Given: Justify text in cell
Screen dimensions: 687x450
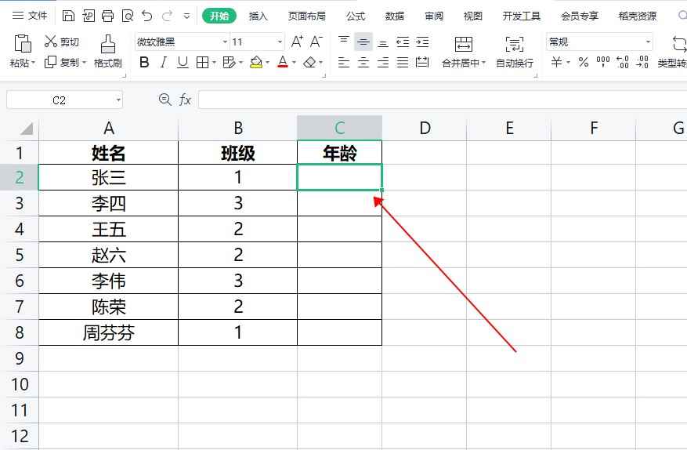Looking at the screenshot, I should (402, 62).
